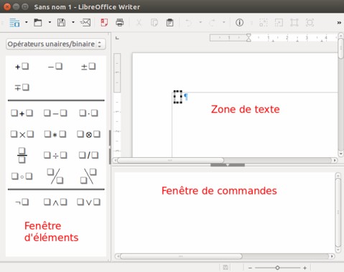Insert the plus-minus sign element

(88, 66)
